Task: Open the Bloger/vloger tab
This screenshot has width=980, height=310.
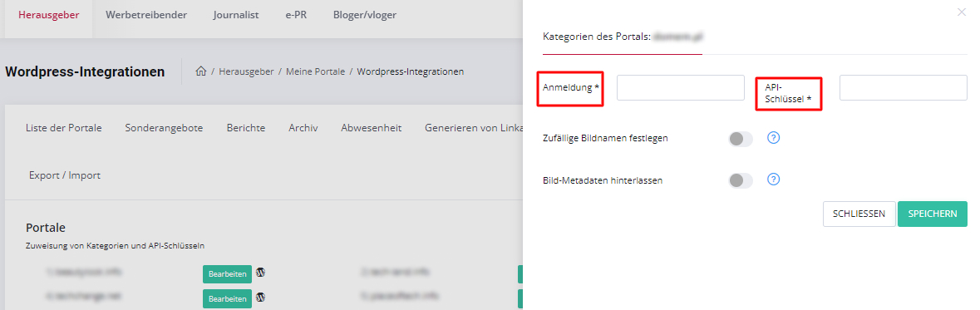Action: (x=365, y=15)
